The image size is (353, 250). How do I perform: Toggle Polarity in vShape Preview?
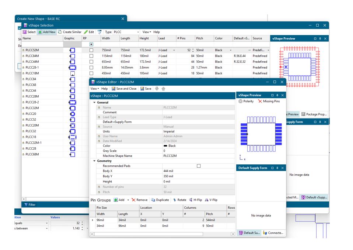pyautogui.click(x=246, y=101)
